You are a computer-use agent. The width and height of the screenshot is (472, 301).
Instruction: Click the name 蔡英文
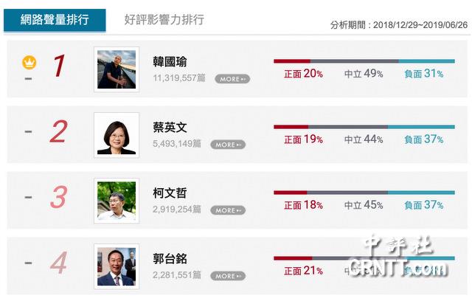[x=170, y=128]
